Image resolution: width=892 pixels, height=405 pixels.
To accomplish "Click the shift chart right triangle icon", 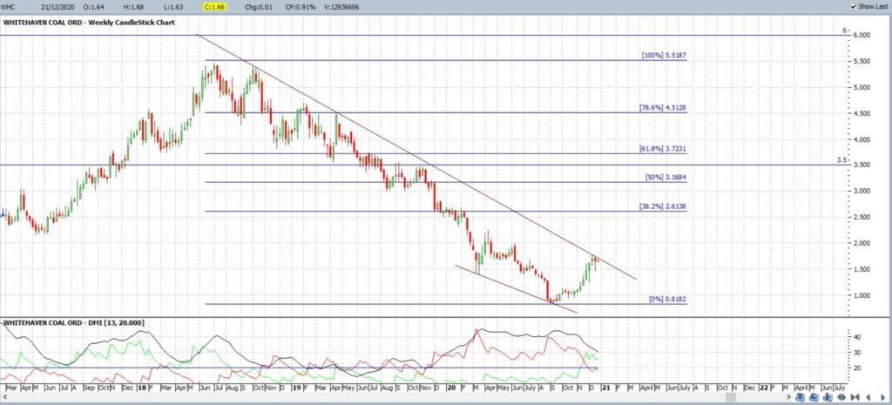I will click(883, 397).
